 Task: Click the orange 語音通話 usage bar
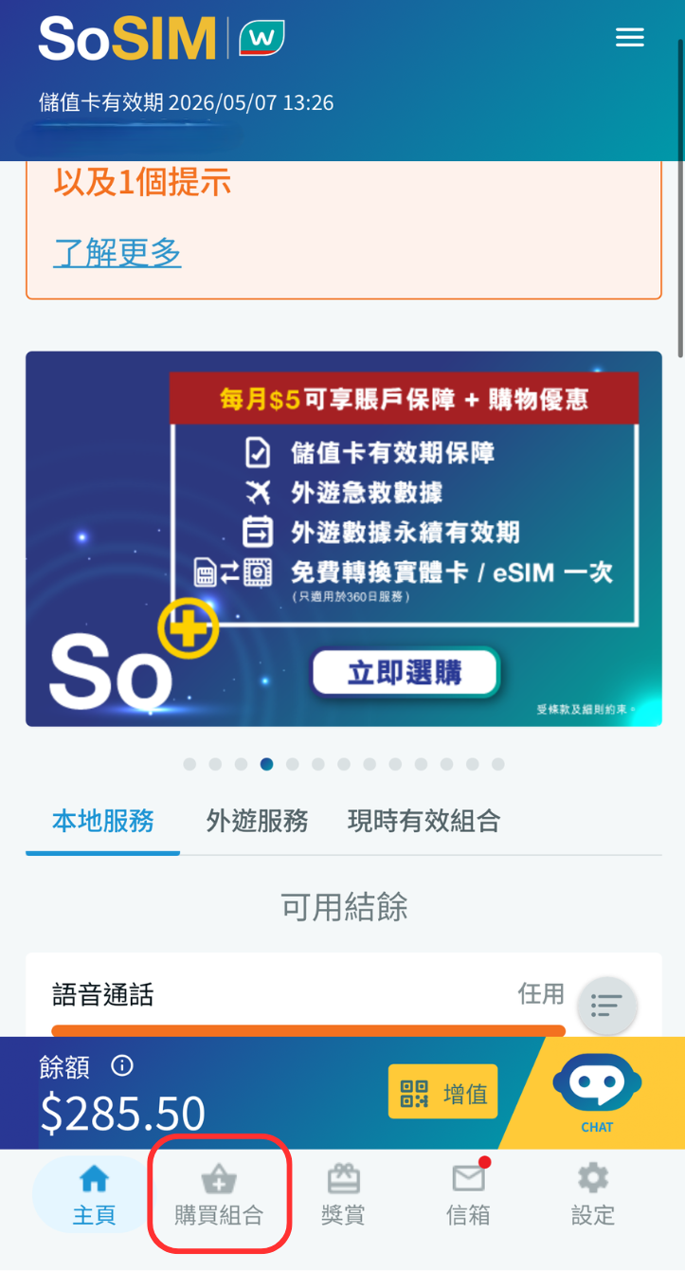click(x=309, y=1031)
